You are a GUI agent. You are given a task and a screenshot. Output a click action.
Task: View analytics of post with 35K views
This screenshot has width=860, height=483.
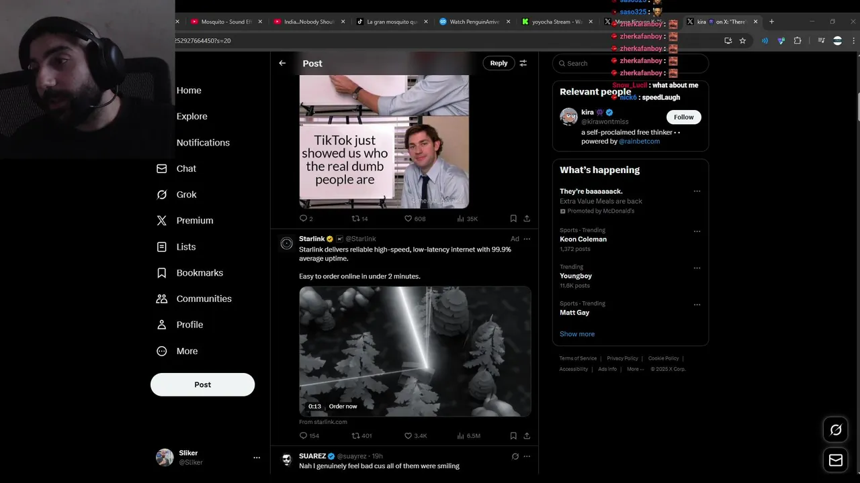[467, 219]
